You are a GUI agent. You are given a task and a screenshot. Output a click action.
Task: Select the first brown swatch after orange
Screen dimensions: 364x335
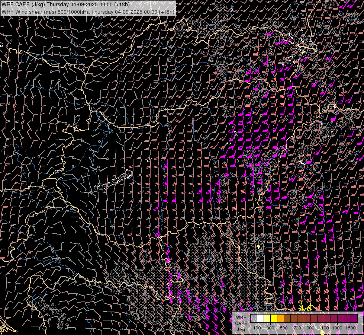coord(287,318)
